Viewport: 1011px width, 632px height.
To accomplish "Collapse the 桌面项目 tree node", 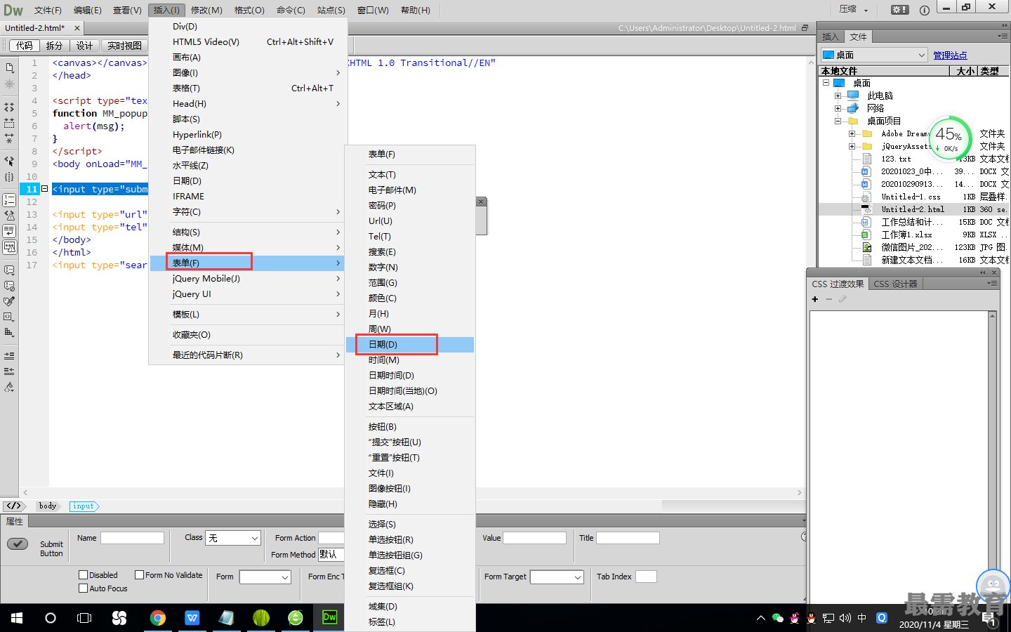I will [838, 121].
